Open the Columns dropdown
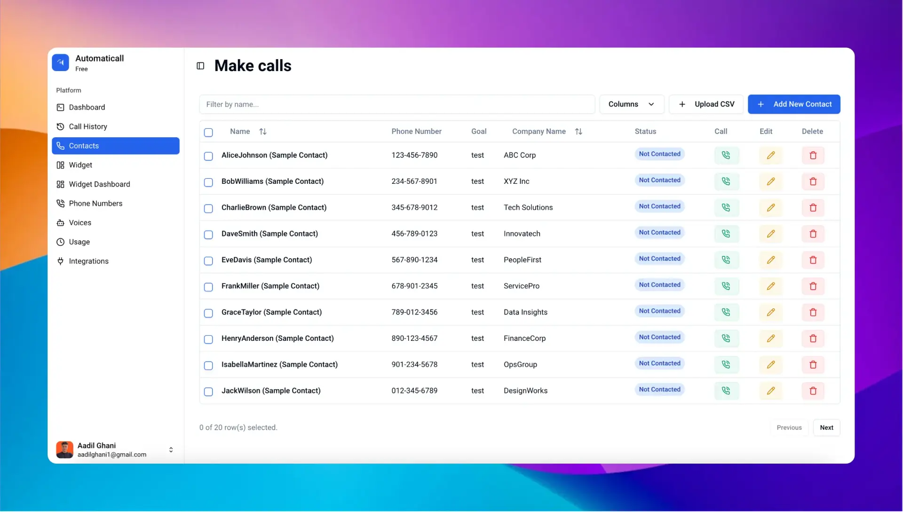This screenshot has height=512, width=903. (632, 104)
